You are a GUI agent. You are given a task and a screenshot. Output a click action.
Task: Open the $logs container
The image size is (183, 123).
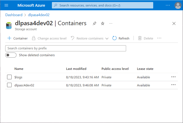(18, 77)
